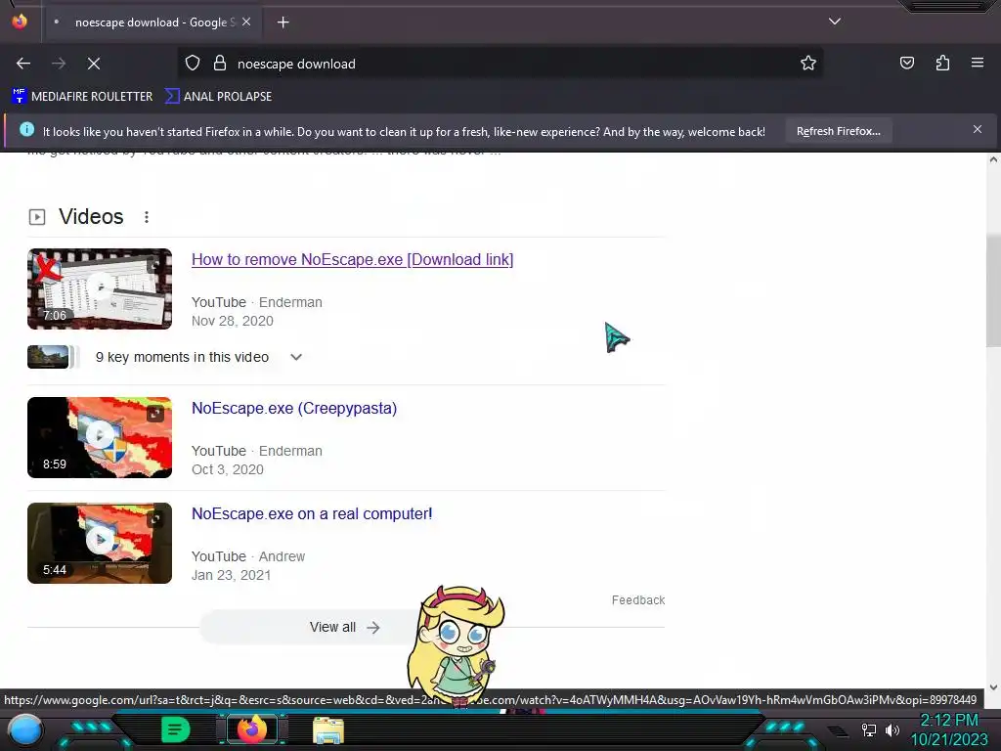Click the key moments preview thumbnail

click(x=48, y=357)
